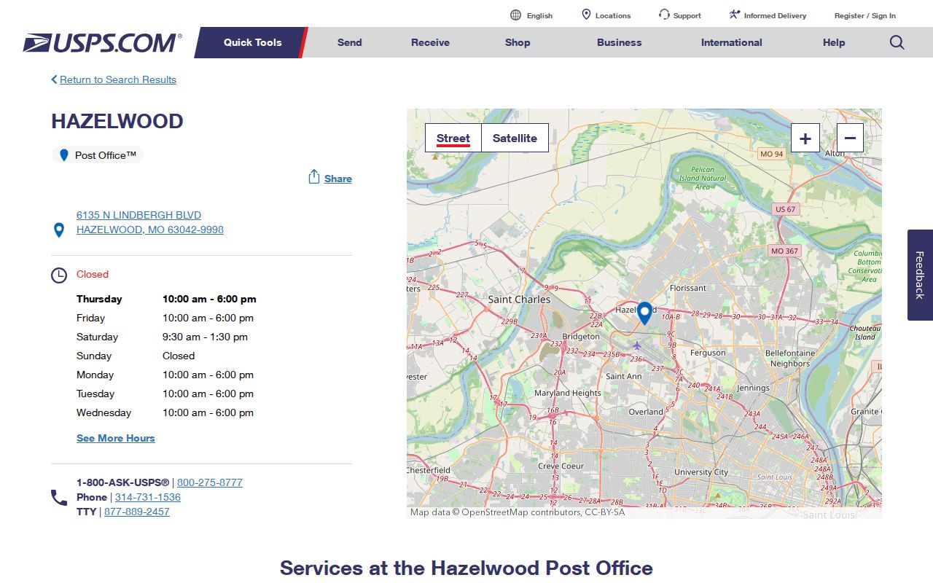The width and height of the screenshot is (933, 583).
Task: Click the red Closed status text
Action: 93,274
